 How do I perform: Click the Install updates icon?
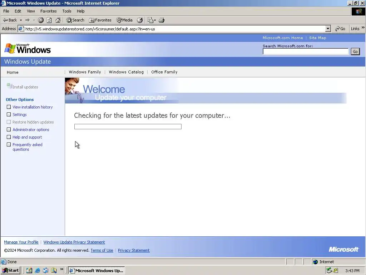[9, 86]
